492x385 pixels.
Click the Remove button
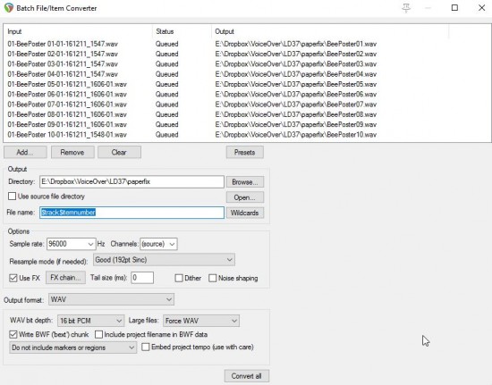coord(72,152)
